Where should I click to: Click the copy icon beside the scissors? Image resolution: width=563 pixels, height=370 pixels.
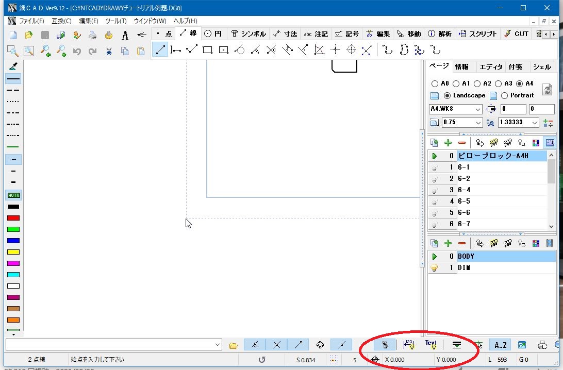(125, 51)
